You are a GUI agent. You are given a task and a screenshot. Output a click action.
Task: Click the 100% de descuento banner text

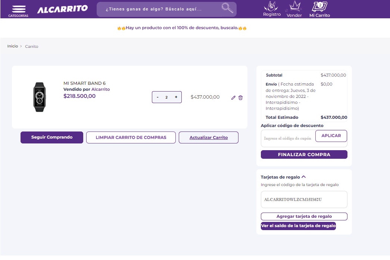[182, 28]
